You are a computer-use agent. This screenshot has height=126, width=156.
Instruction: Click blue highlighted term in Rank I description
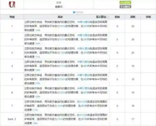[x=82, y=115]
